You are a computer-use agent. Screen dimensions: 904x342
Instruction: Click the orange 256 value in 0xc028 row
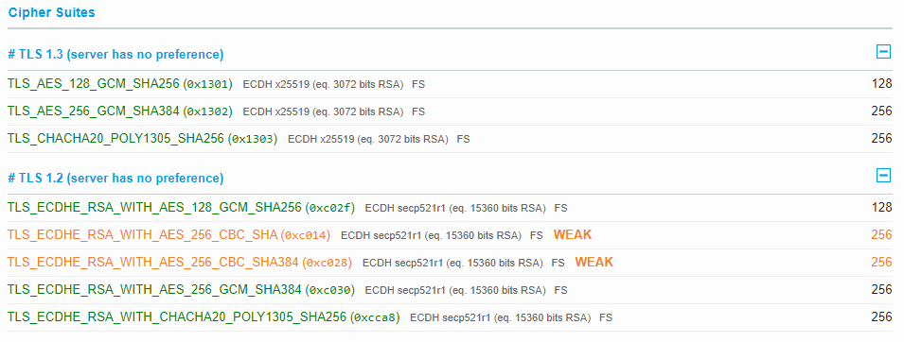tap(881, 263)
